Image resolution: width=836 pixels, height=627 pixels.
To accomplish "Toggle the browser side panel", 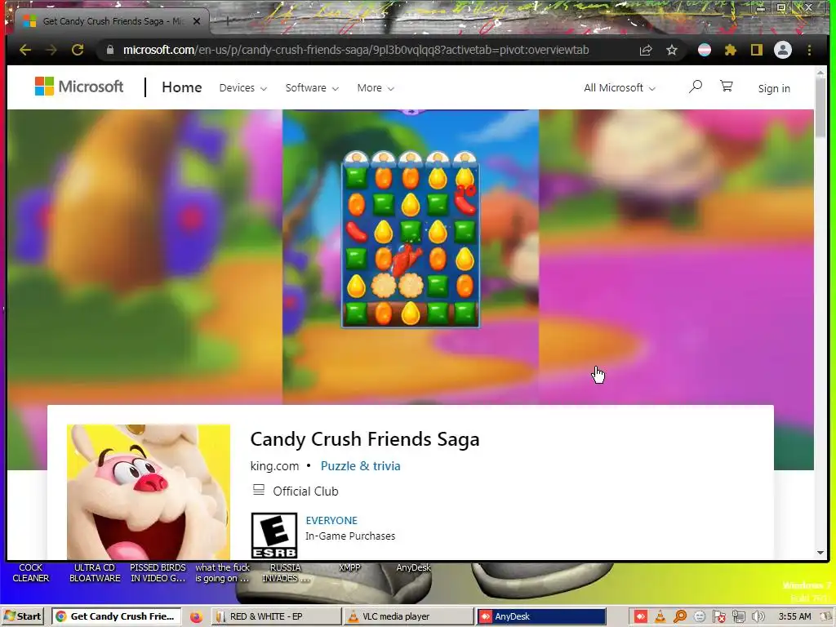I will (x=757, y=50).
